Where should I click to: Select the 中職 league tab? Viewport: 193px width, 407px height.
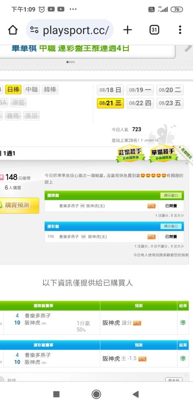point(32,90)
